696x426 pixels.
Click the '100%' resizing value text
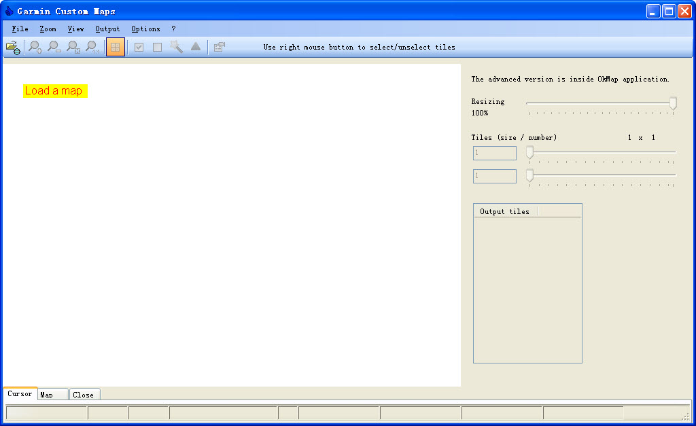[x=480, y=113]
